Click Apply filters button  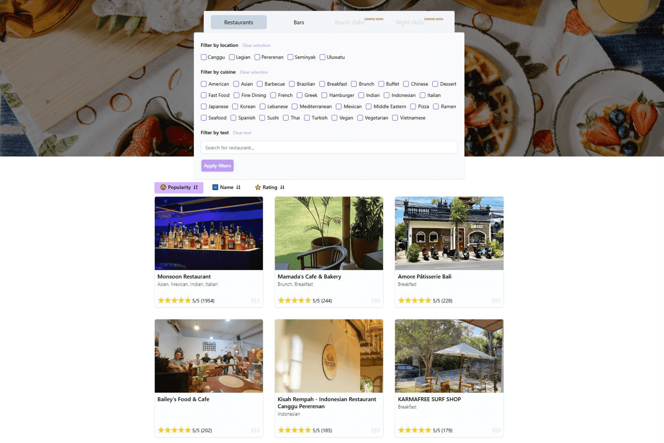pos(218,166)
